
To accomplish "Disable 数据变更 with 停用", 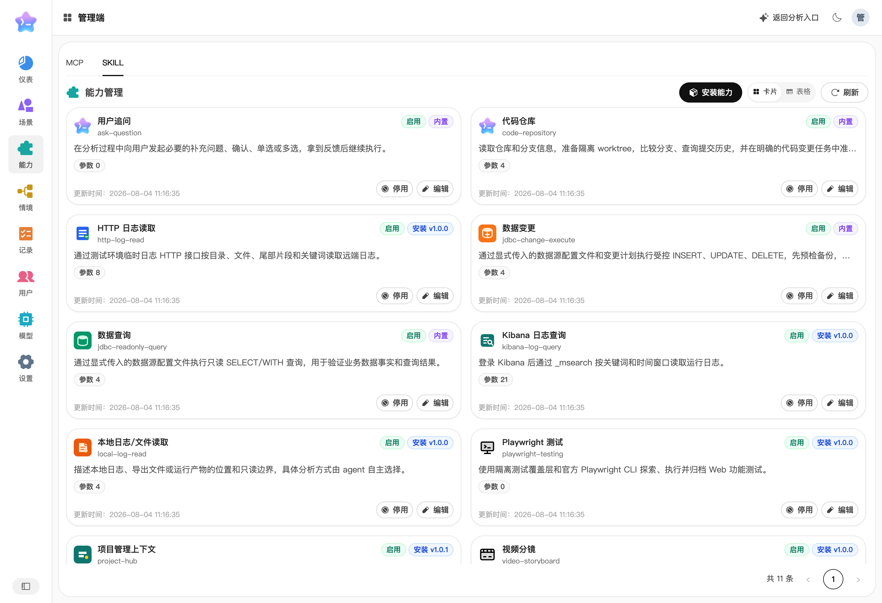I will (x=799, y=296).
